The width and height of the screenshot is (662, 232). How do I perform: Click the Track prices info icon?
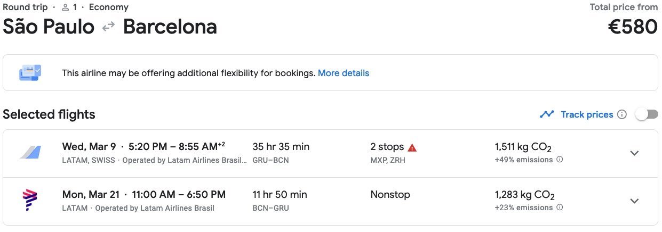coord(621,114)
